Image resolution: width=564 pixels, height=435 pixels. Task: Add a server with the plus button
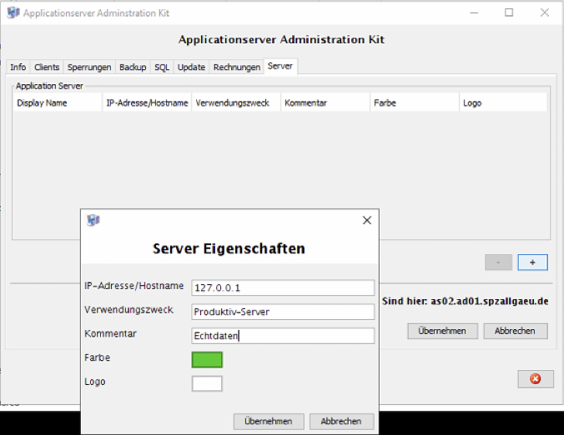[x=532, y=262]
